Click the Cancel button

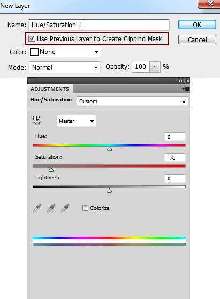[x=197, y=40]
